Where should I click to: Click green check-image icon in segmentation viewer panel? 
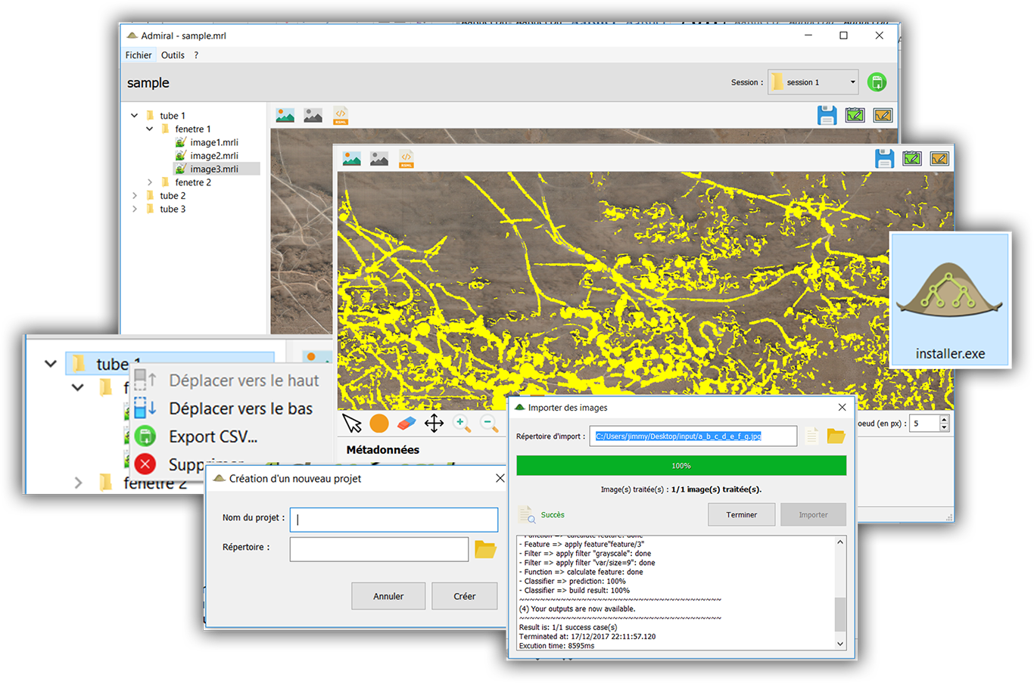pyautogui.click(x=912, y=158)
